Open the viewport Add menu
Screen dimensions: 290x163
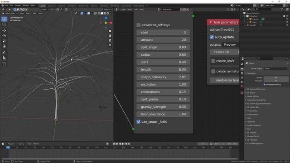tap(34, 13)
